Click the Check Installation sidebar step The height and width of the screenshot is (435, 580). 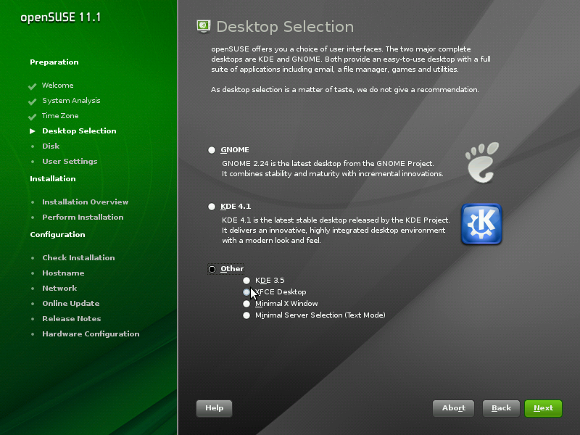[x=78, y=258]
